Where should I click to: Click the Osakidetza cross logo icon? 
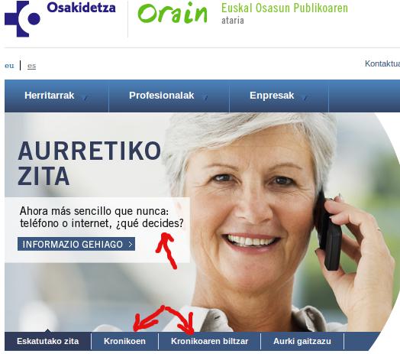click(x=22, y=18)
